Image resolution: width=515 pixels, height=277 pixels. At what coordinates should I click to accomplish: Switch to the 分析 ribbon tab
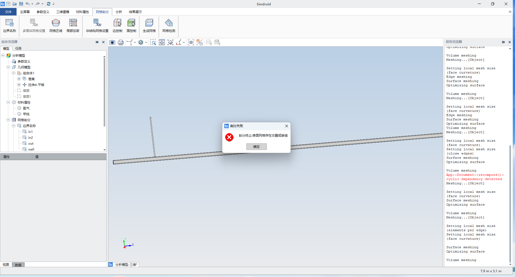(x=119, y=12)
